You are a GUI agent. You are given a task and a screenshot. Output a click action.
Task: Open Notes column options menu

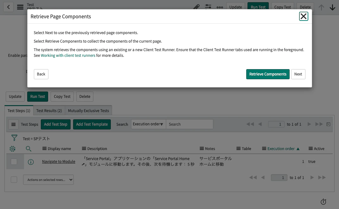(202, 149)
